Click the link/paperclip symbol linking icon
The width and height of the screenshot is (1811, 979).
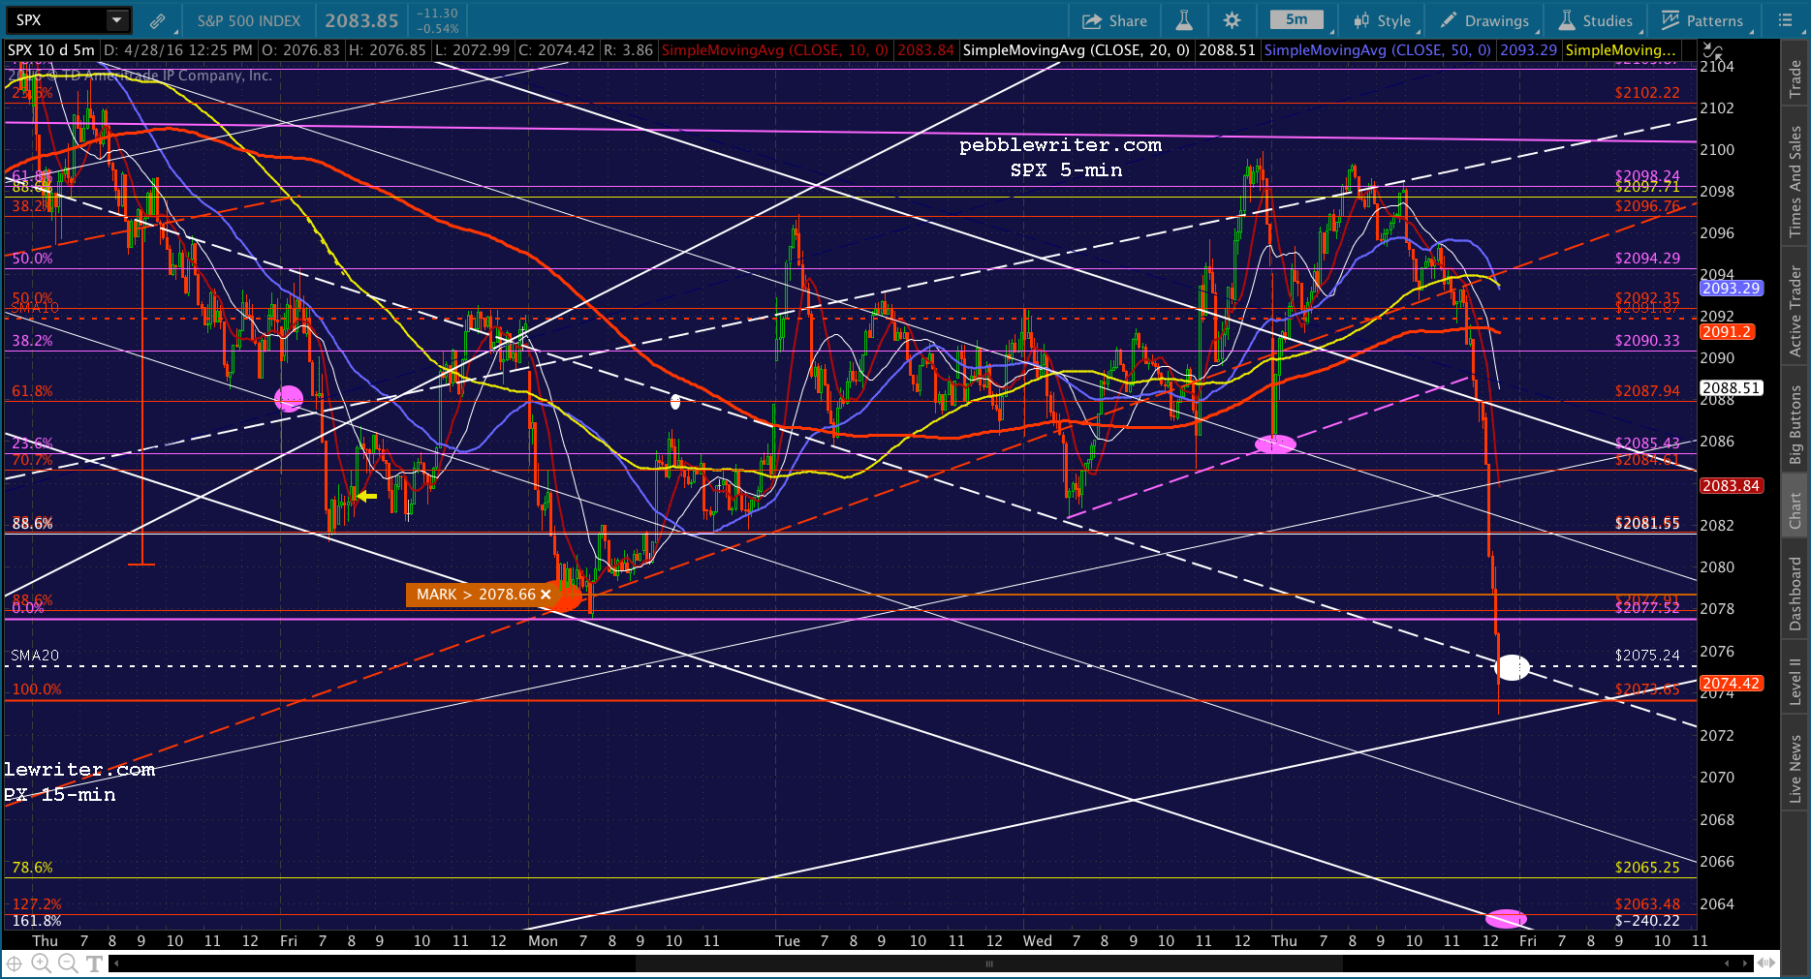(157, 20)
